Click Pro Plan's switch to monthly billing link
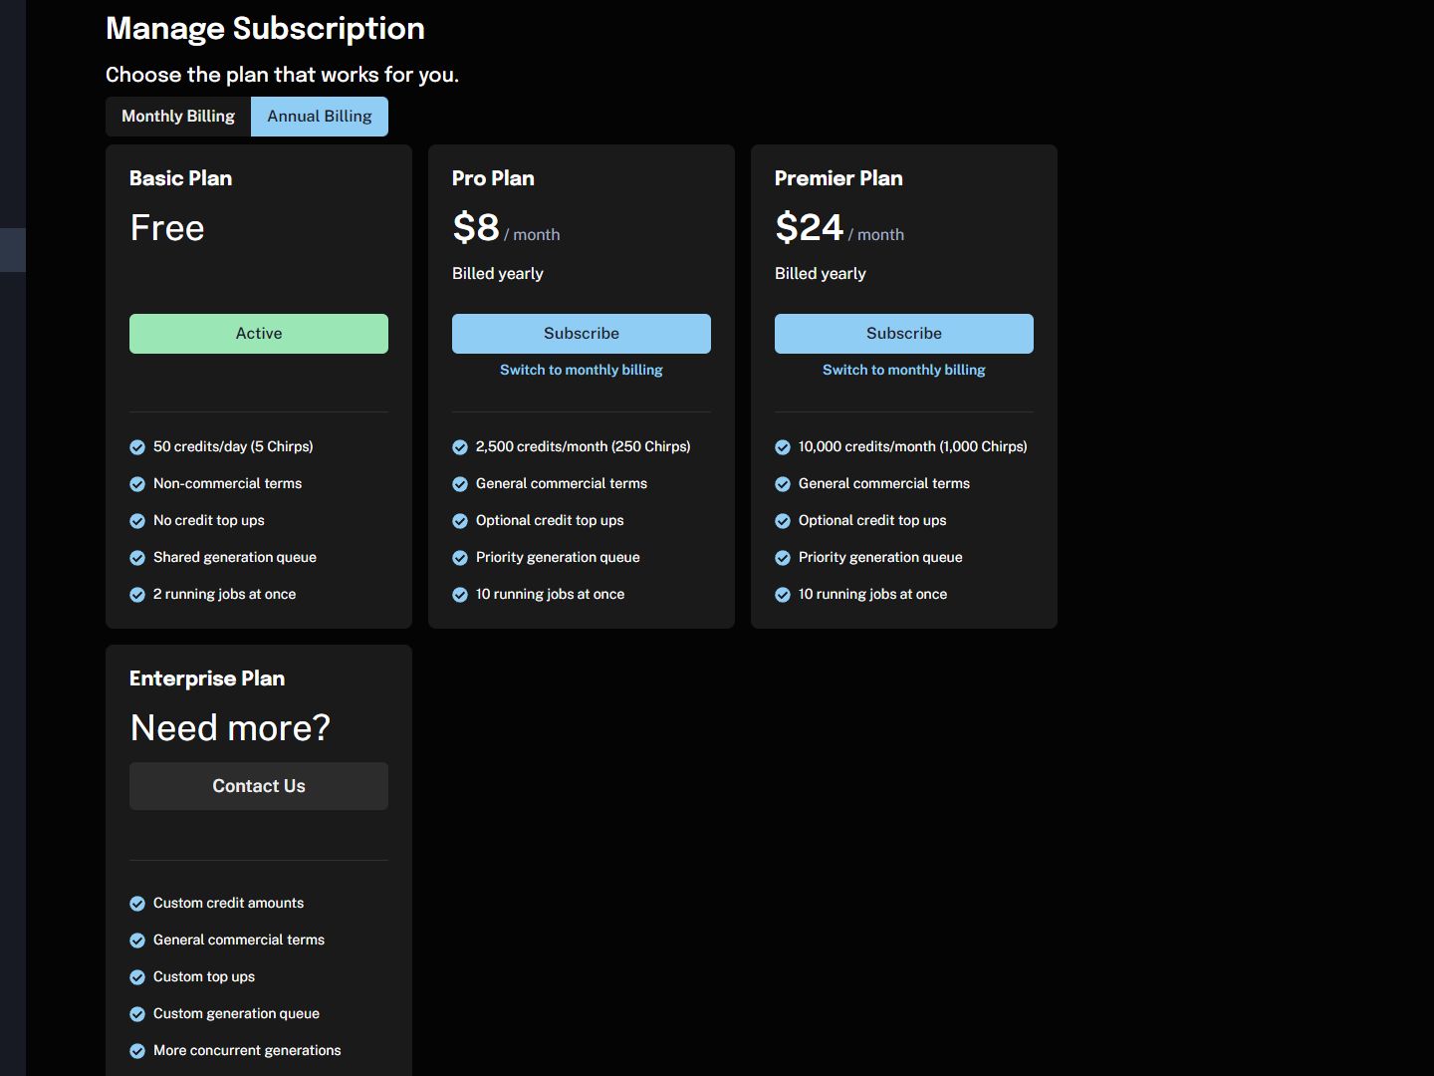Screen dimensions: 1434x1076 (582, 370)
